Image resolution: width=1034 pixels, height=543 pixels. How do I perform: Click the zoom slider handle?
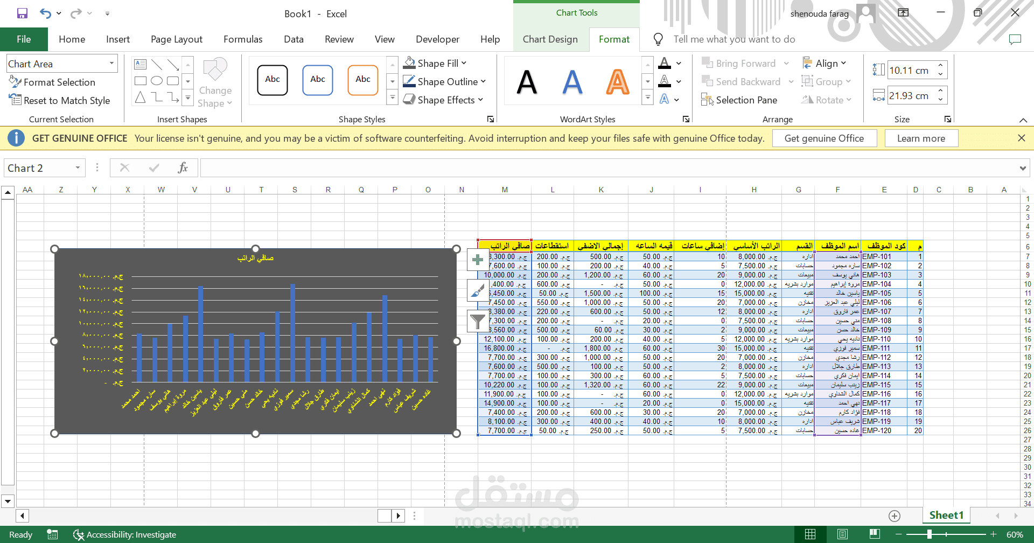pyautogui.click(x=929, y=534)
